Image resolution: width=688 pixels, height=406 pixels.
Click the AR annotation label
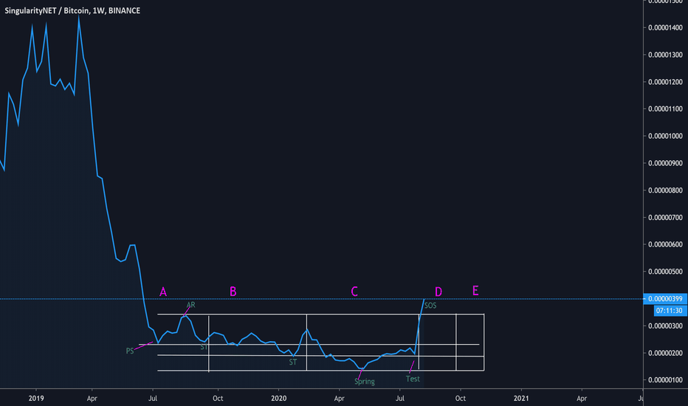(190, 305)
